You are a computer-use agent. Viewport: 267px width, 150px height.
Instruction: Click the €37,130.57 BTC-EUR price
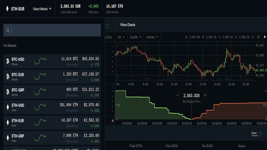coord(90,74)
